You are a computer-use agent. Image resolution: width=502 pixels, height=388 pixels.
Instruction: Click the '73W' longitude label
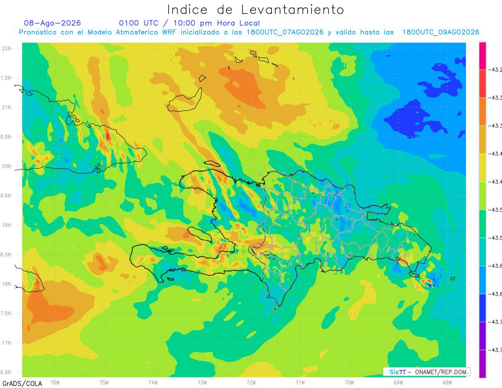click(202, 382)
